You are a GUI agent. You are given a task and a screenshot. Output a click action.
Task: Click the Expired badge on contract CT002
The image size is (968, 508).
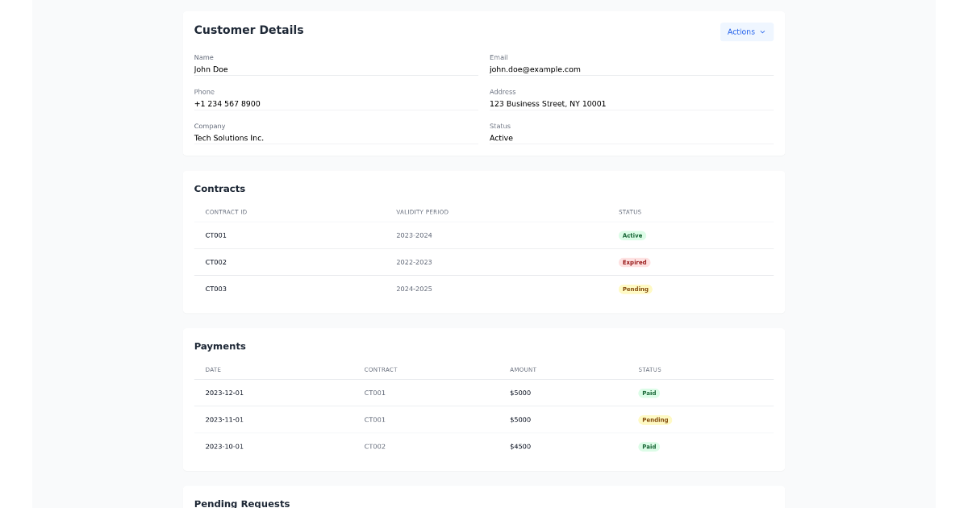pos(635,261)
